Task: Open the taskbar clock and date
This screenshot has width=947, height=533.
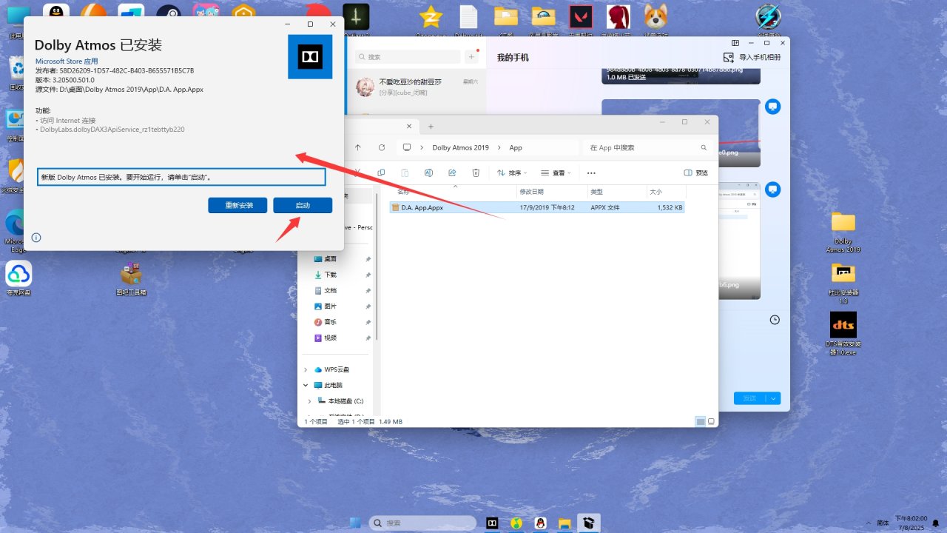Action: tap(911, 523)
